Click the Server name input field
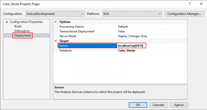Image resolution: width=207 pixels, height=110 pixels. (132, 46)
